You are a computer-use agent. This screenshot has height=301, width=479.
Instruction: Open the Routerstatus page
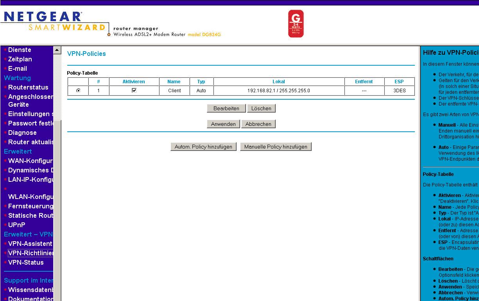[28, 87]
